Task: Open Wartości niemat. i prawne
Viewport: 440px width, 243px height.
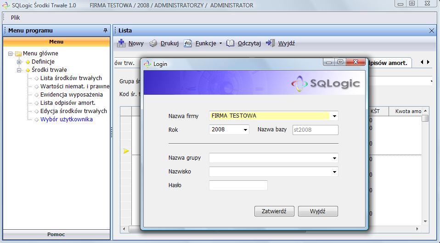Action: click(75, 86)
